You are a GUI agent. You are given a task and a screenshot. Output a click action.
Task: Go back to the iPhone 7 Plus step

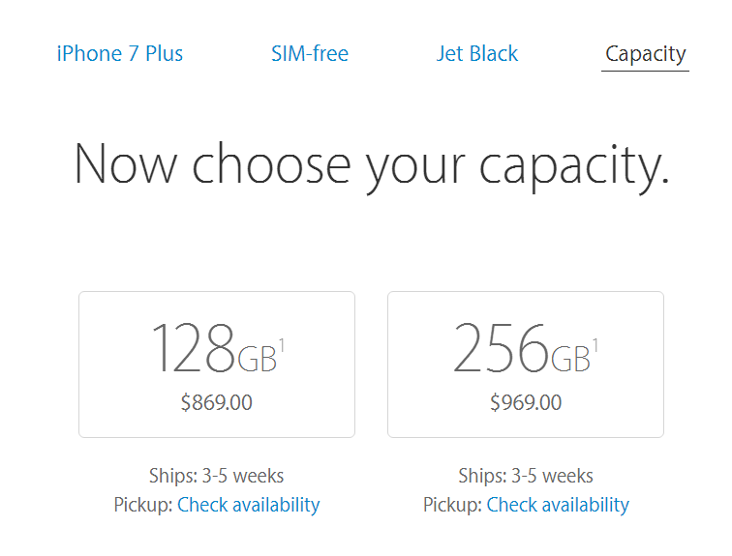click(120, 54)
